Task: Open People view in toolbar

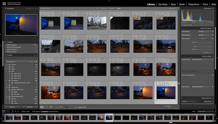Action: [x=60, y=107]
